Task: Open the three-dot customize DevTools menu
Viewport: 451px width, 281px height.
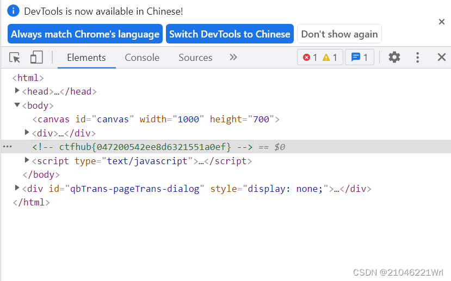Action: click(418, 58)
